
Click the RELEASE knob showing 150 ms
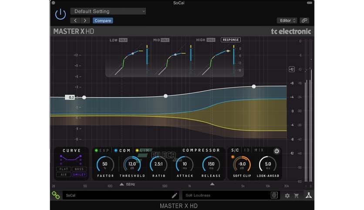(211, 164)
